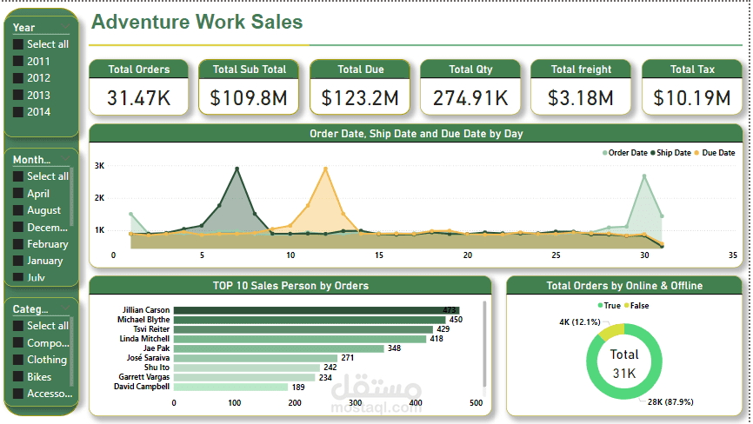Enable the Bikes category filter
The image size is (753, 424).
(x=18, y=376)
